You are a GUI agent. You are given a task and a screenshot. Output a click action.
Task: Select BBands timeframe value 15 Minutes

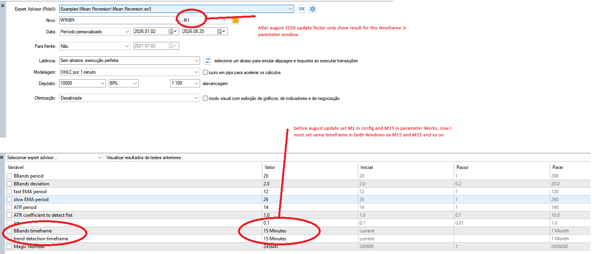(275, 231)
